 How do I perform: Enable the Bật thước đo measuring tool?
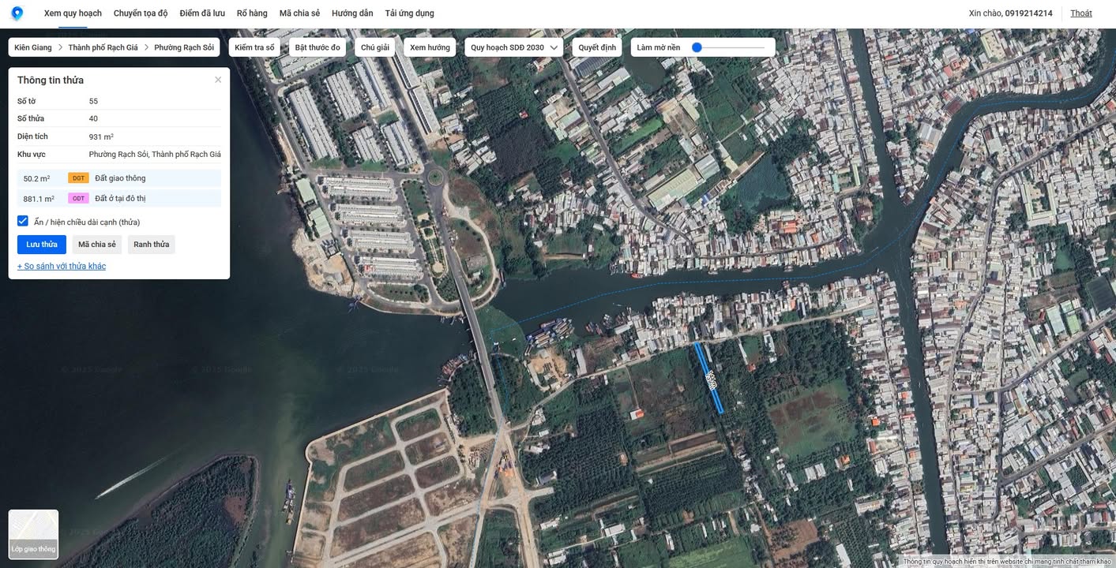coord(318,47)
